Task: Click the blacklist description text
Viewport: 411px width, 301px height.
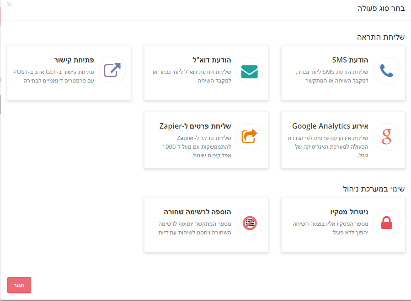Action: [x=195, y=228]
